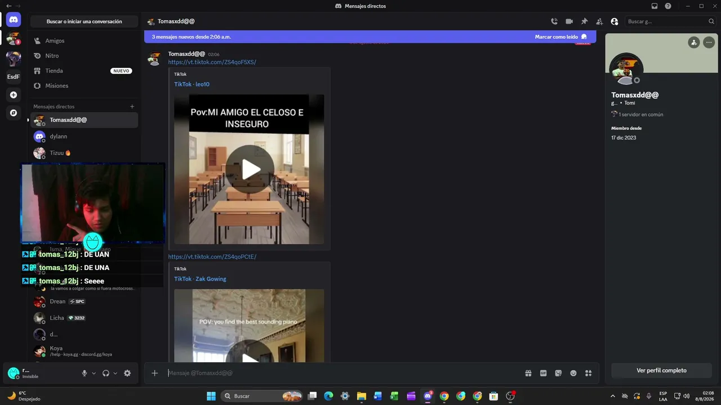The image size is (721, 405).
Task: Click the friend status icon on profile
Action: coord(694,42)
